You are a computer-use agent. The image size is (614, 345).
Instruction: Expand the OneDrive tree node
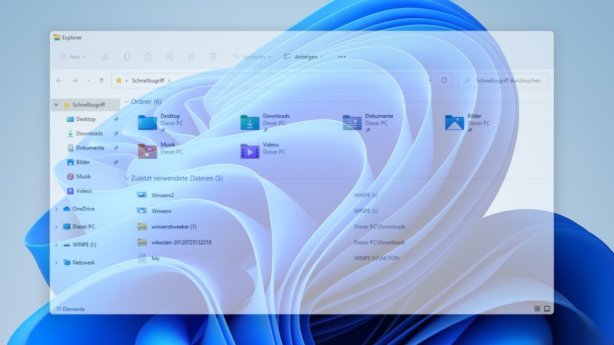click(57, 209)
